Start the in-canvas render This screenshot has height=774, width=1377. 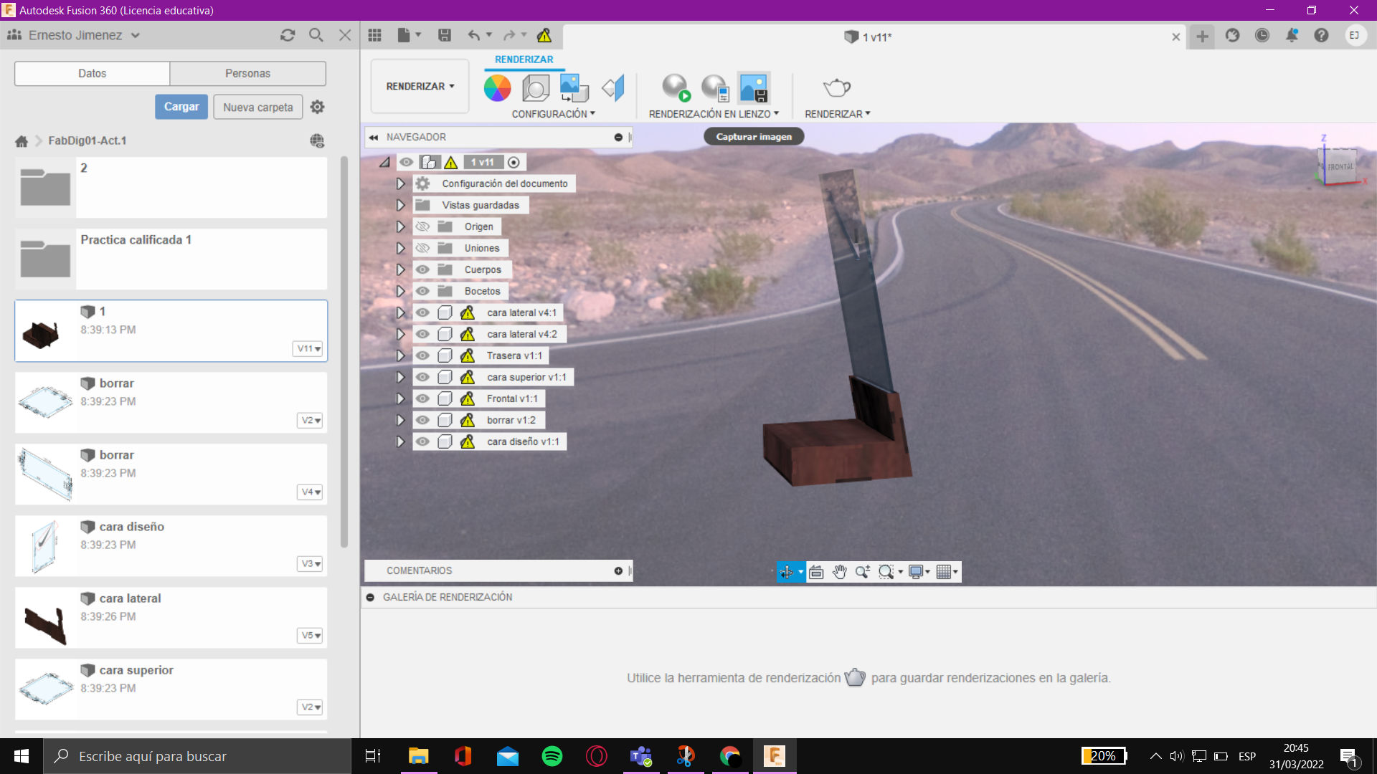(675, 88)
